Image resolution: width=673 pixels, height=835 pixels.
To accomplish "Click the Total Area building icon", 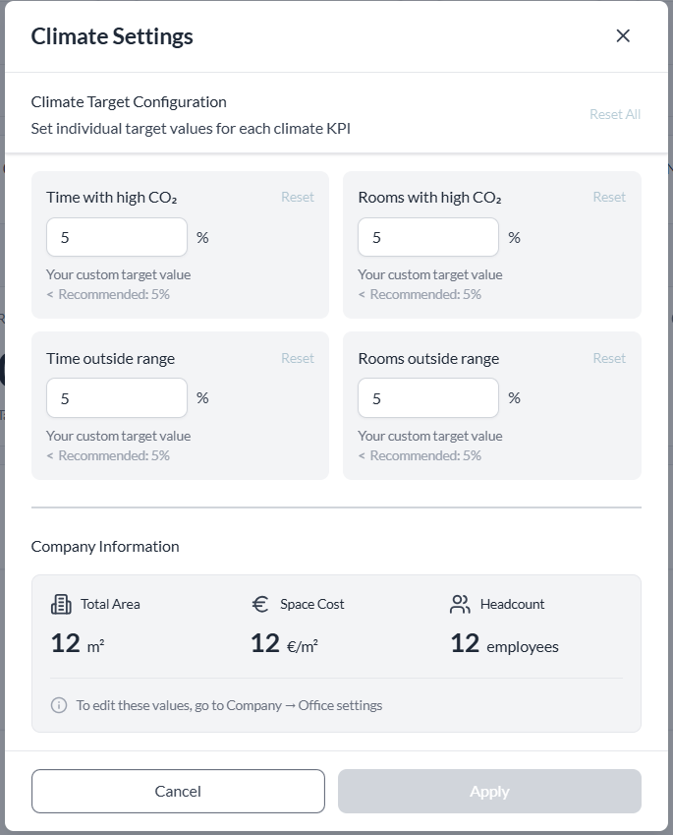I will [x=61, y=605].
